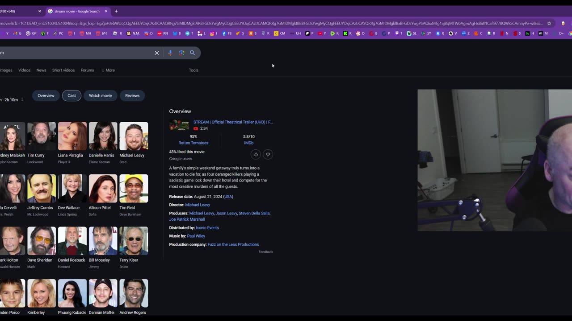Screen dimensions: 572x321
Task: Click the magnifying glass search icon
Action: pos(193,53)
